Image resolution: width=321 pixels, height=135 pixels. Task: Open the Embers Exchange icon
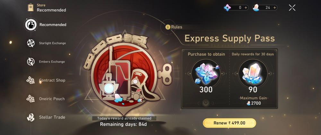point(31,62)
